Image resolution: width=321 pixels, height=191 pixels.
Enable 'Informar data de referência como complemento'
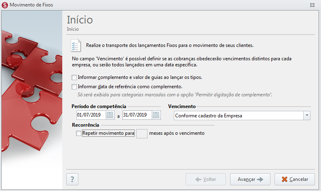click(74, 87)
